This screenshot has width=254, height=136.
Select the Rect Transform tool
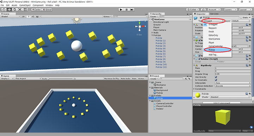click(25, 10)
